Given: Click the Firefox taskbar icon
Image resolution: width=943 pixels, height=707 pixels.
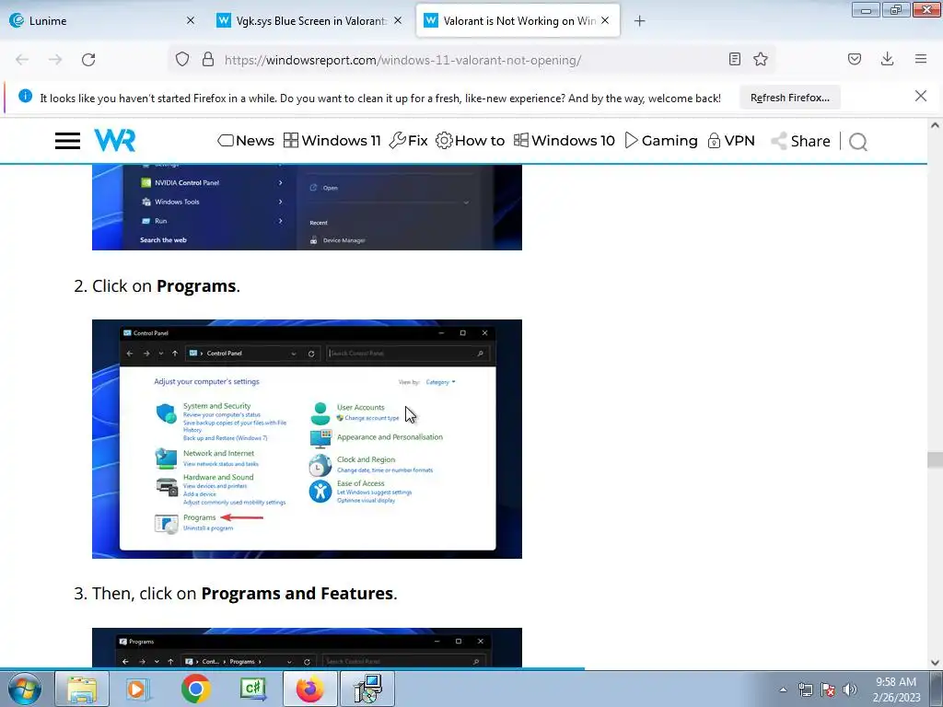Looking at the screenshot, I should (309, 689).
